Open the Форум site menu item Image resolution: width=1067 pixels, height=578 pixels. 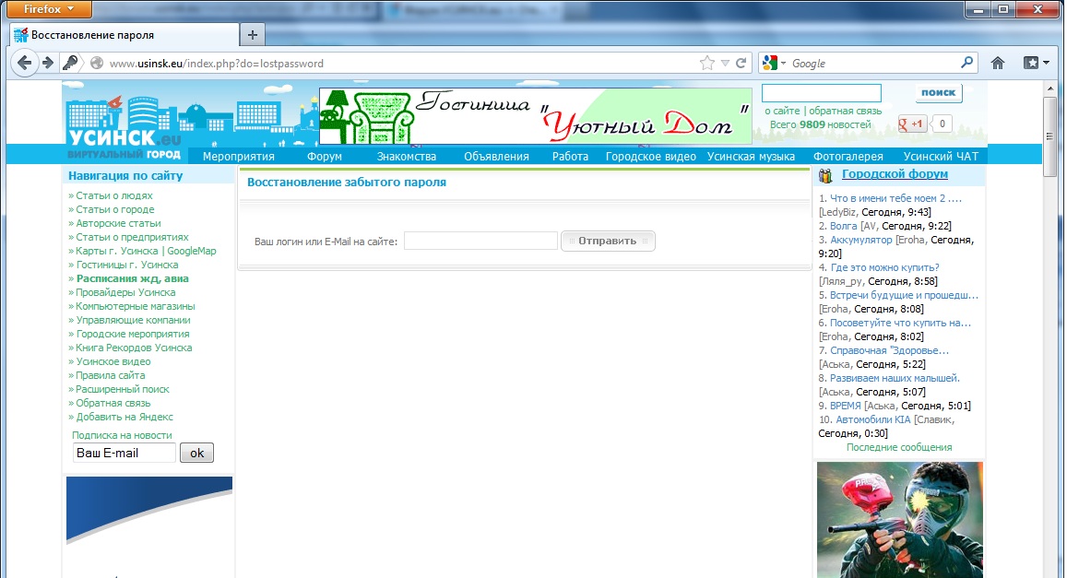click(324, 157)
